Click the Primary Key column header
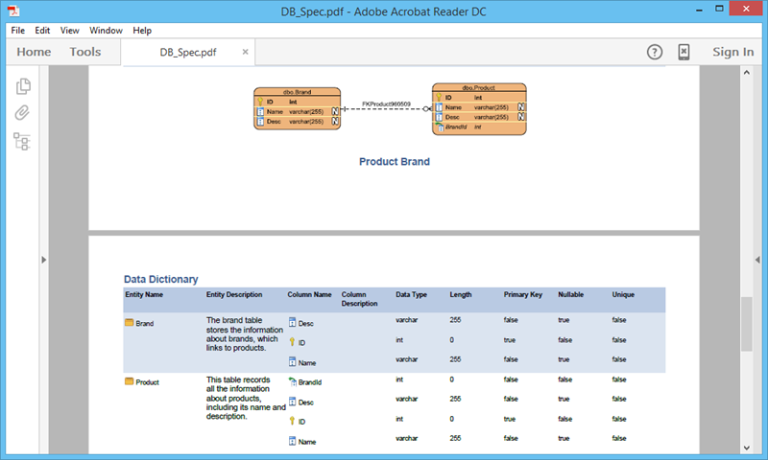Screen dimensions: 768x460 [x=523, y=295]
